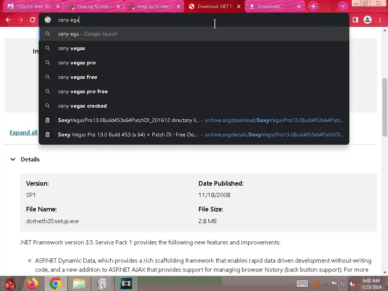Choose the 'sony vegas' suggestion
The height and width of the screenshot is (291, 388).
point(194,48)
